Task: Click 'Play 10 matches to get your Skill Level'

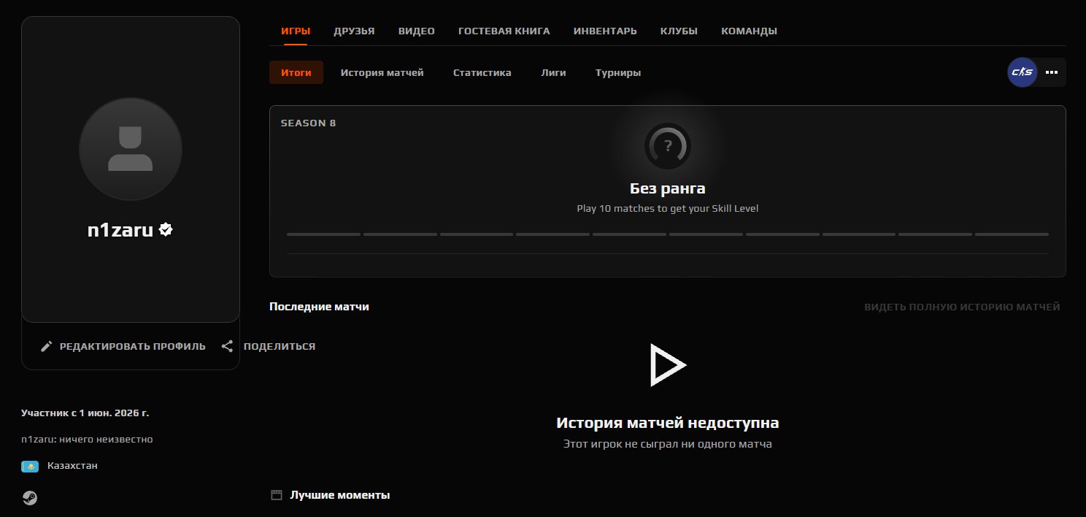Action: point(668,208)
